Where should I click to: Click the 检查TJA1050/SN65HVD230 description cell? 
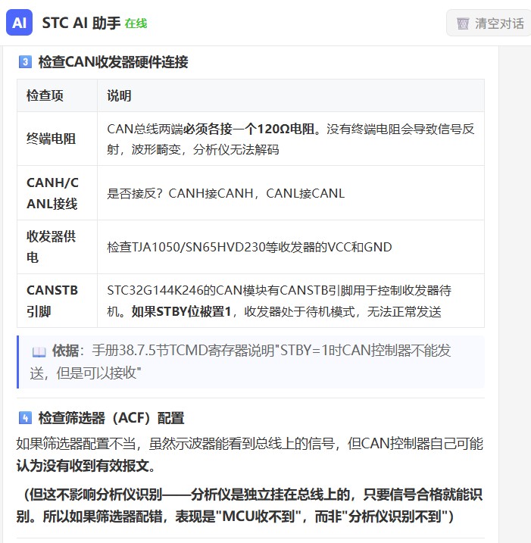coord(291,247)
